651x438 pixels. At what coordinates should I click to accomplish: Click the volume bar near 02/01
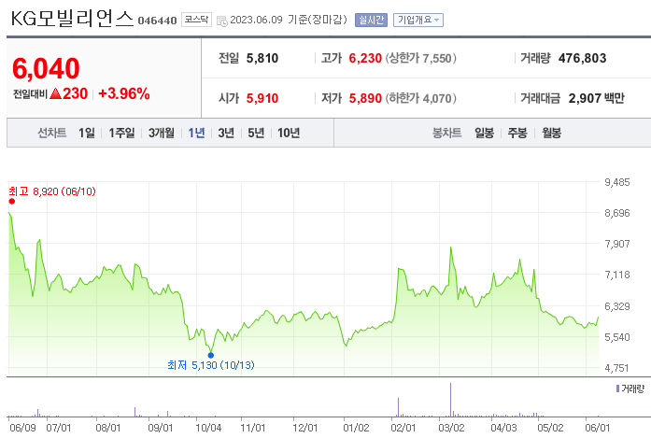pos(398,407)
